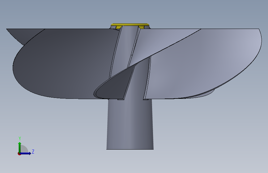268x173 pixels.
Task: Pick the dark left propeller blade face
Action: point(63,64)
